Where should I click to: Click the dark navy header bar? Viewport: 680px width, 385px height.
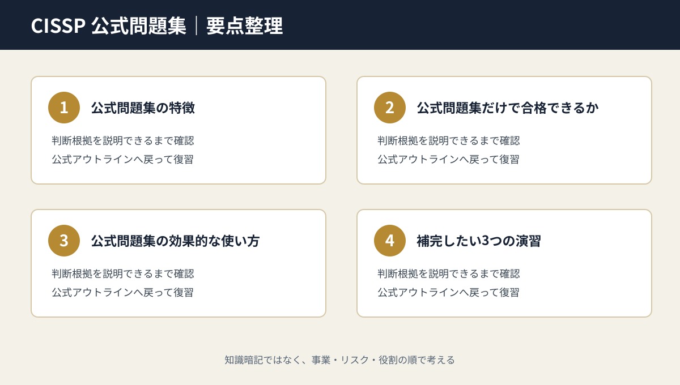pos(340,25)
